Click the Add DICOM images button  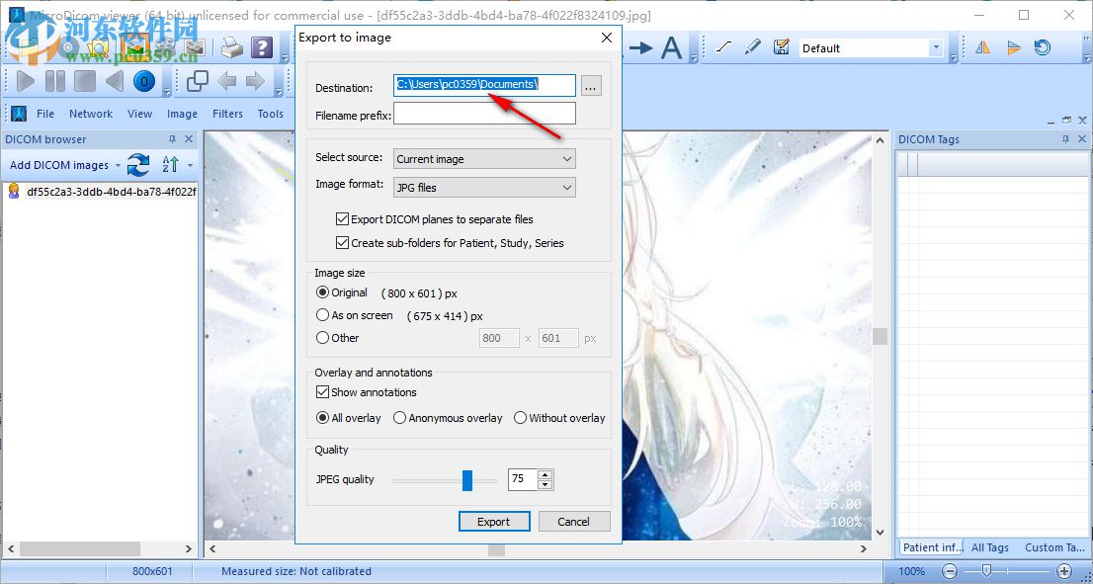pos(59,165)
